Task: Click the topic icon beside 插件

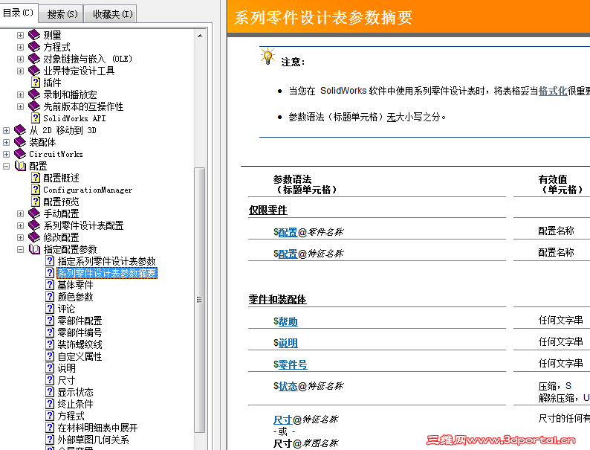Action: (x=36, y=83)
